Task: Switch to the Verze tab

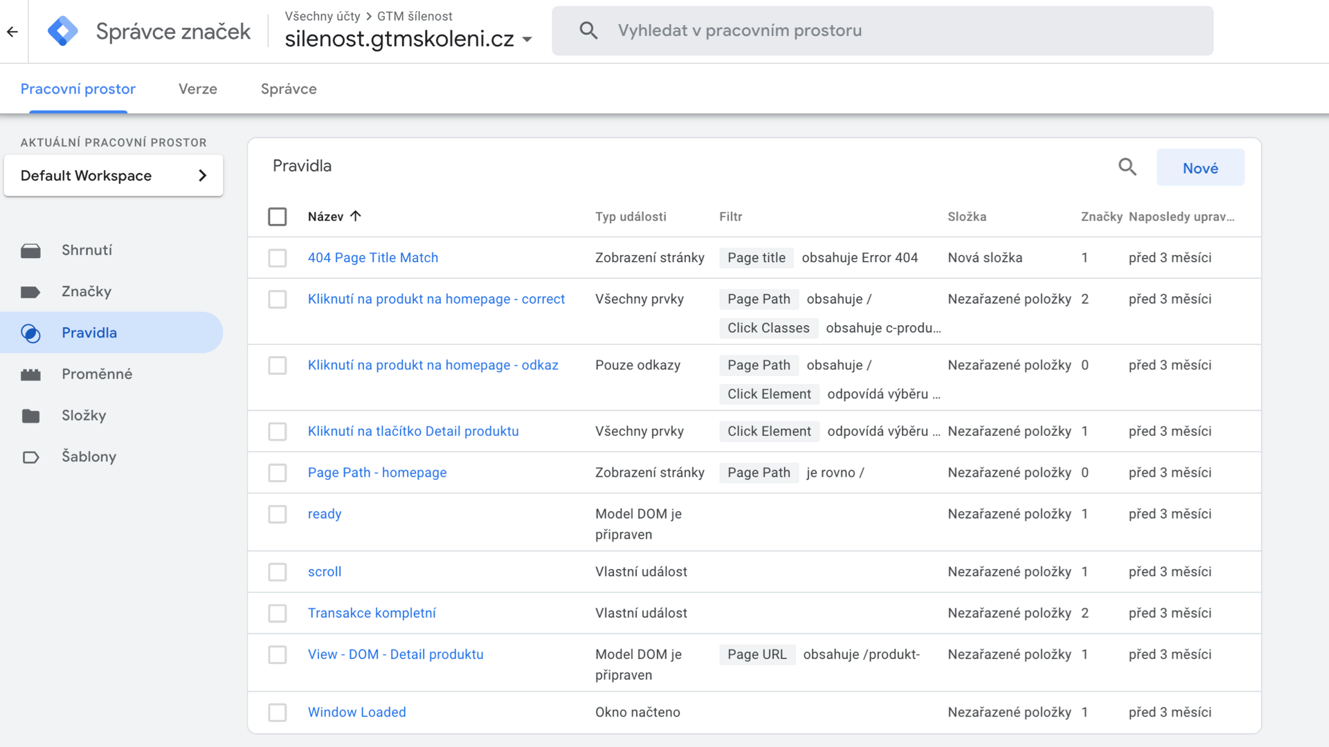Action: click(x=198, y=89)
